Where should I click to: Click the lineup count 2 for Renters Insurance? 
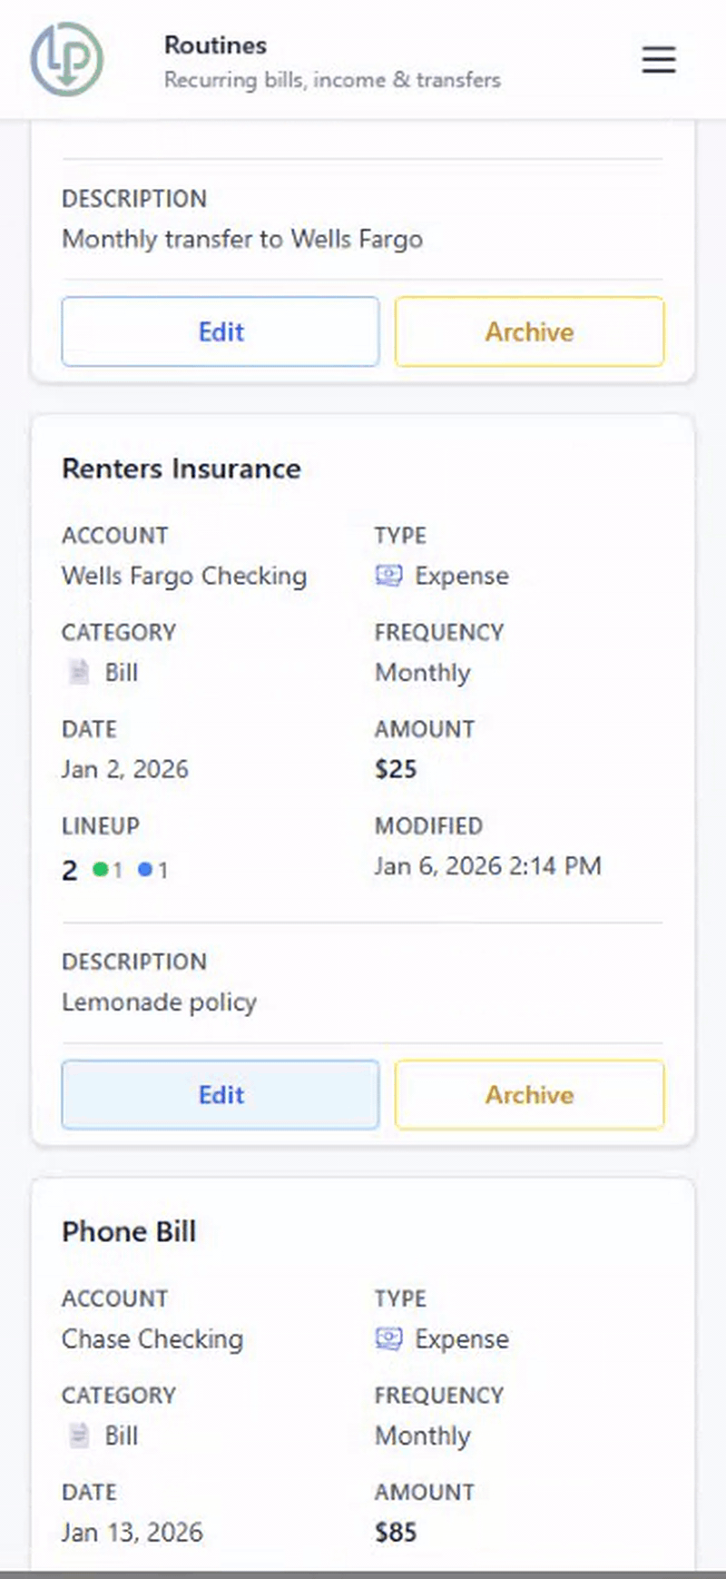click(x=69, y=869)
